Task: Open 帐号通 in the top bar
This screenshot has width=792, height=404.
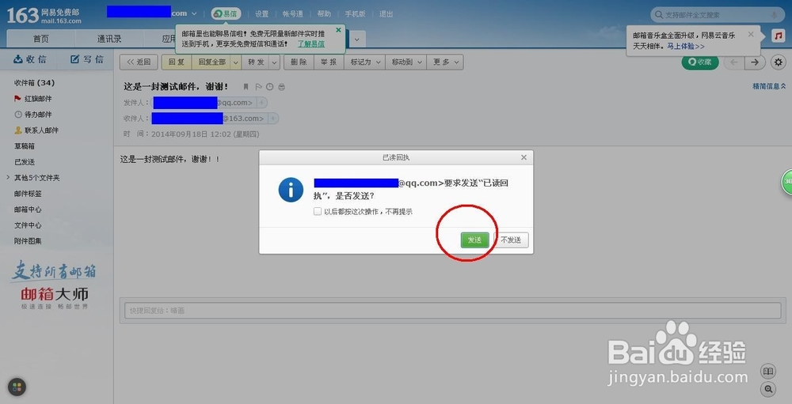Action: pyautogui.click(x=293, y=14)
